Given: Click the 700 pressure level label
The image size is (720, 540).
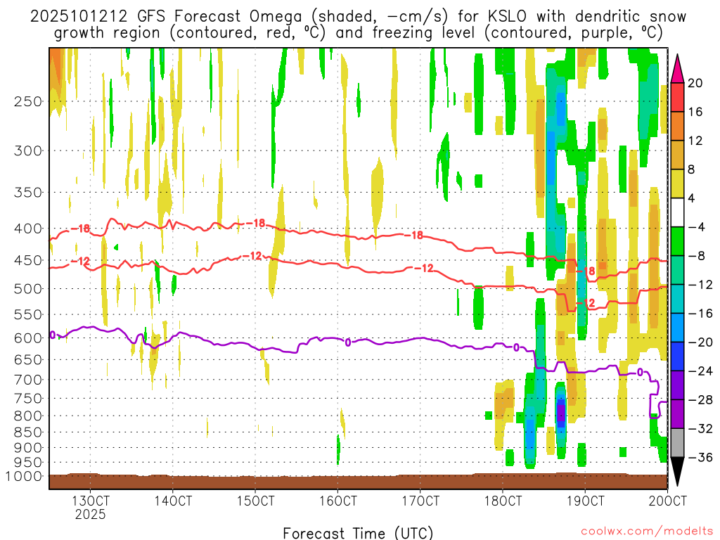Looking at the screenshot, I should 28,380.
